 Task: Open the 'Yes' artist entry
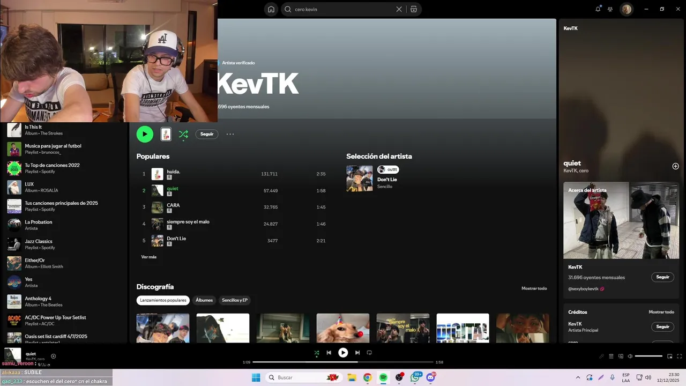pyautogui.click(x=64, y=283)
